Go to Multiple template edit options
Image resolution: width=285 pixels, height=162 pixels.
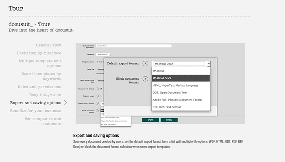point(40,63)
